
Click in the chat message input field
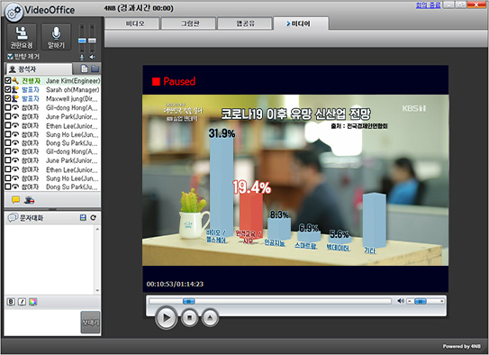point(42,323)
